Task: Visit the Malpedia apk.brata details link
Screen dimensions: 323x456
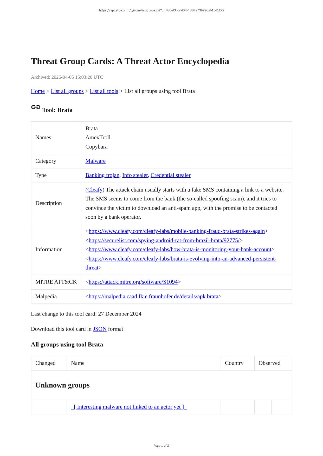Action: click(x=153, y=297)
